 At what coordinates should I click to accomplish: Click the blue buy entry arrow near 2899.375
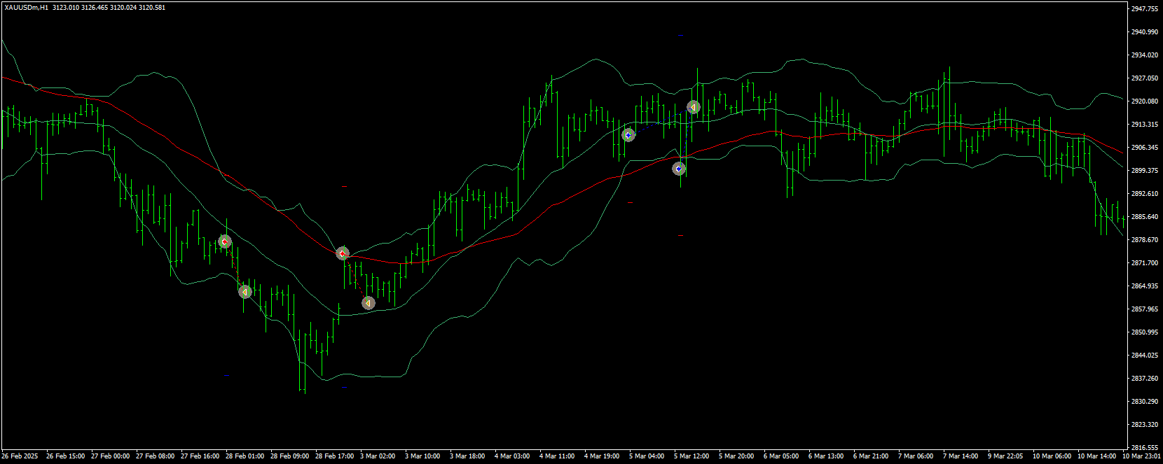[x=679, y=169]
